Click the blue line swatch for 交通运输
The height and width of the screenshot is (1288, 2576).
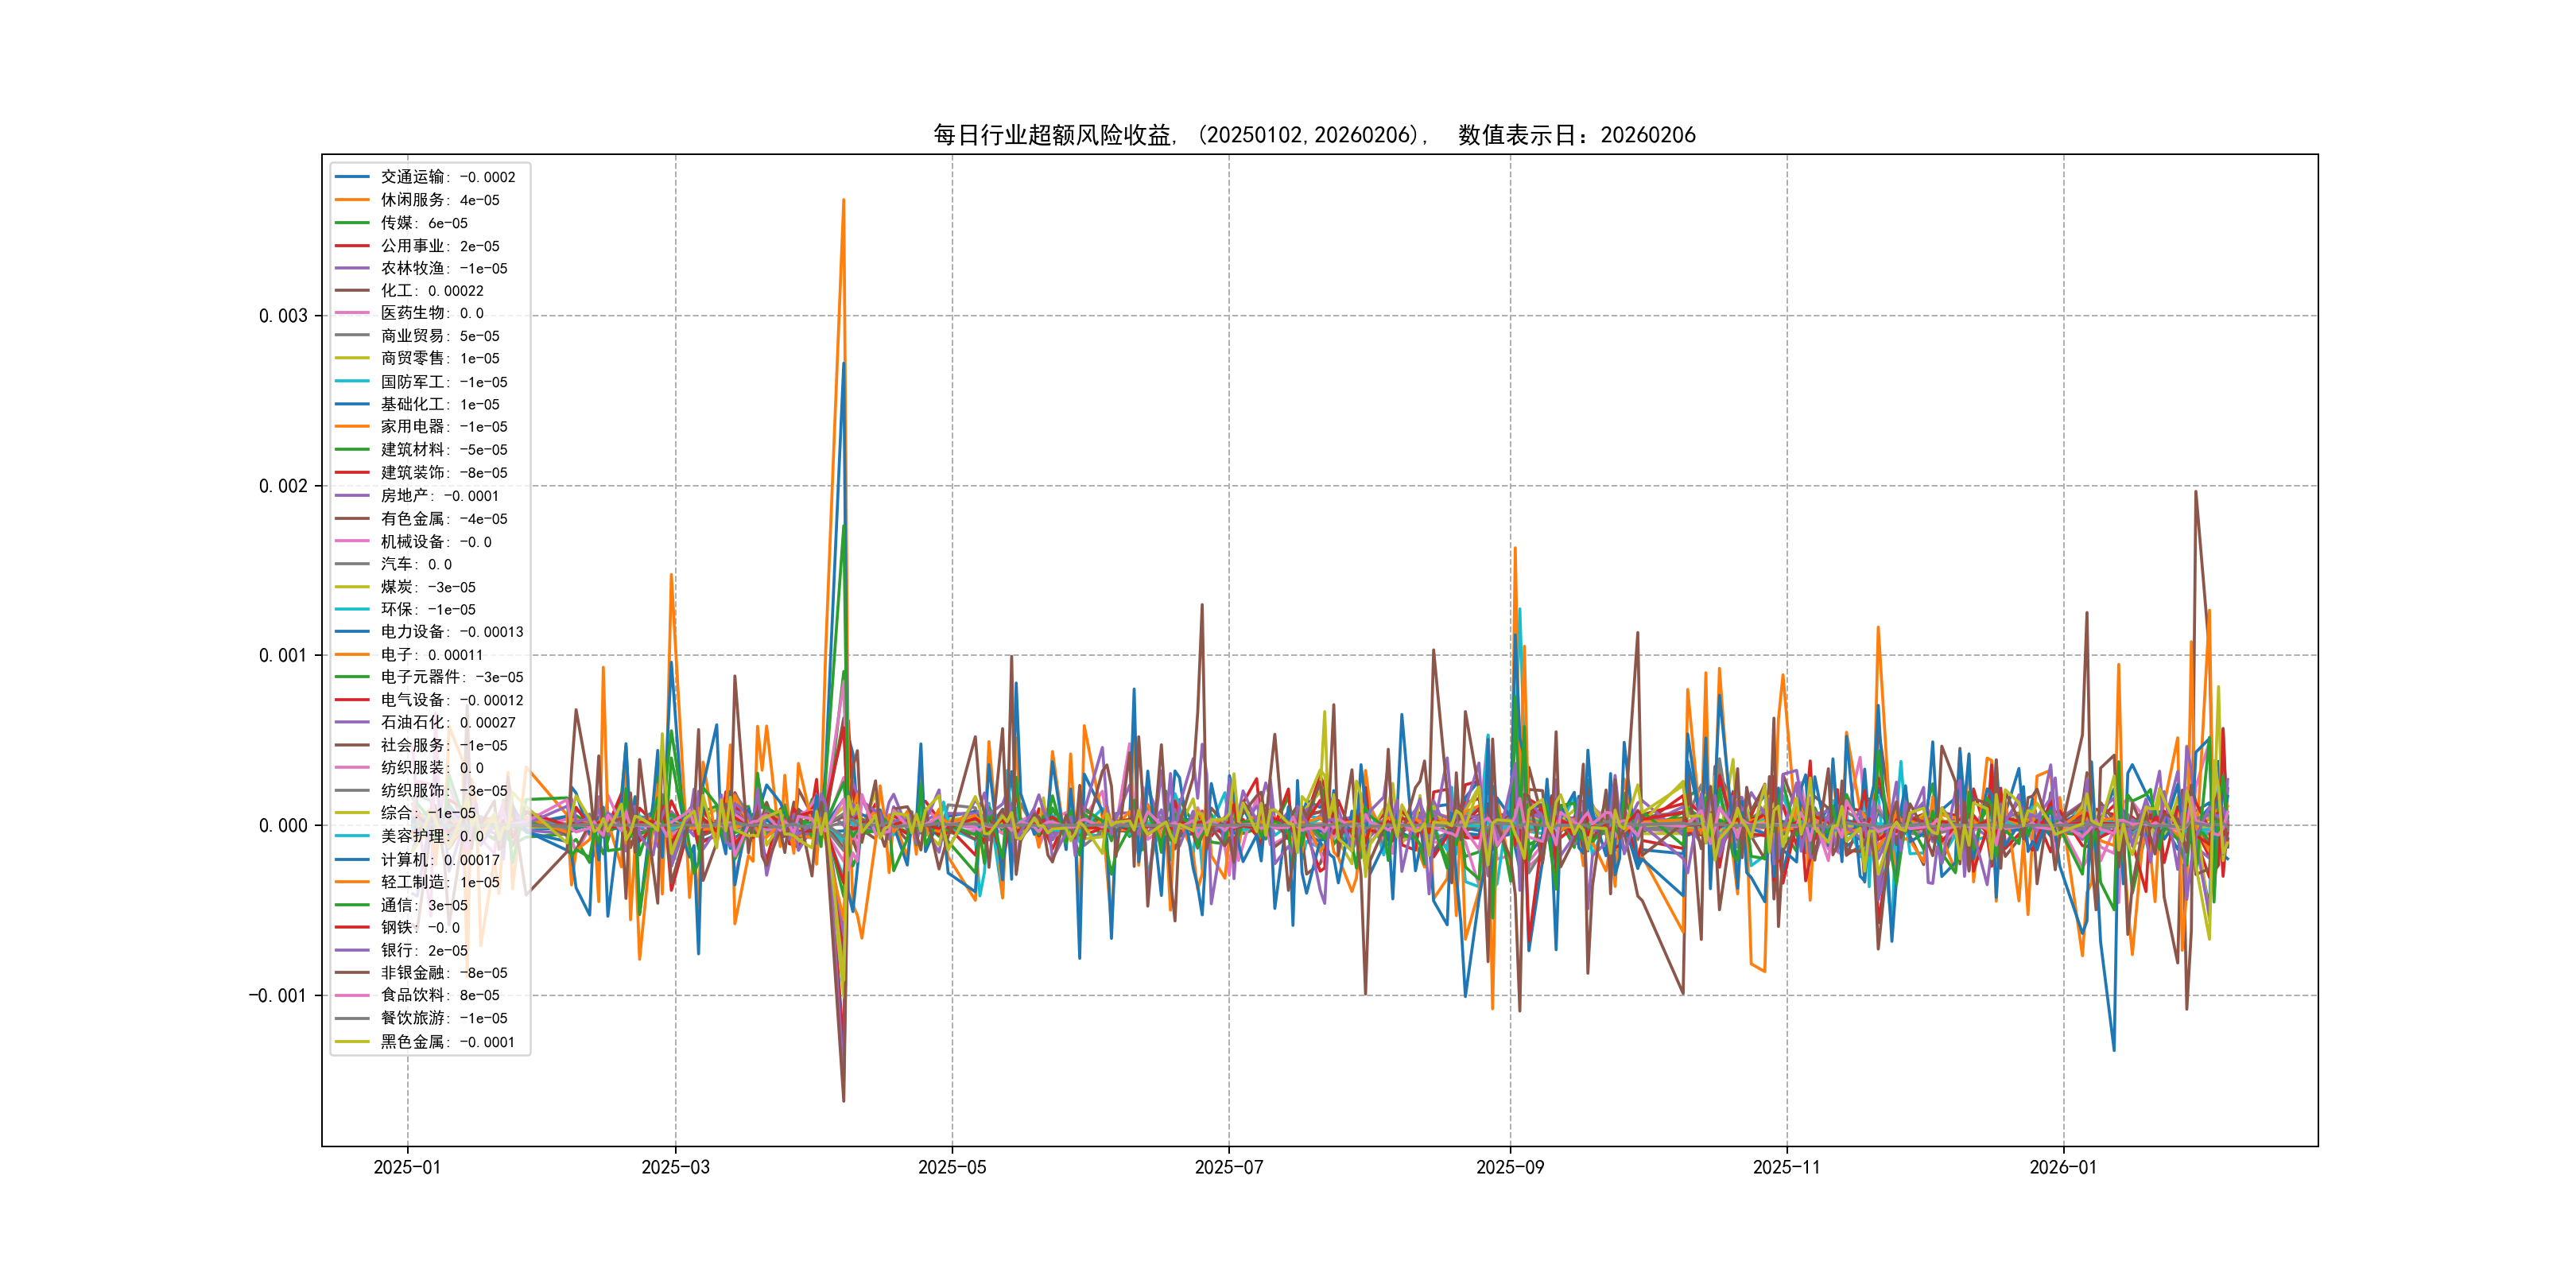coord(352,177)
